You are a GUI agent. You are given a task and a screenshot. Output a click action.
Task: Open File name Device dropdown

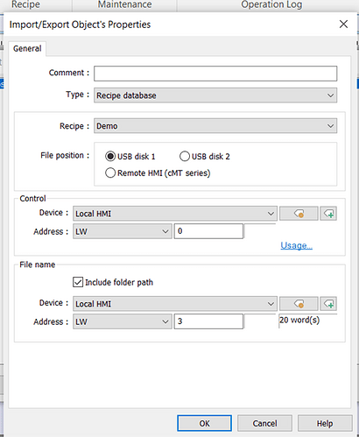click(x=175, y=304)
